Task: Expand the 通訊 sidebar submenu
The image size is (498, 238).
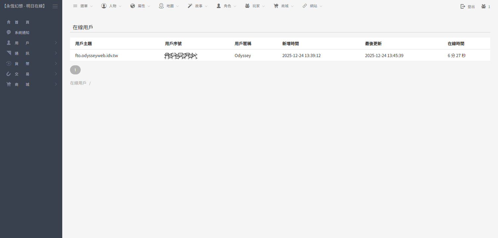Action: coord(31,53)
